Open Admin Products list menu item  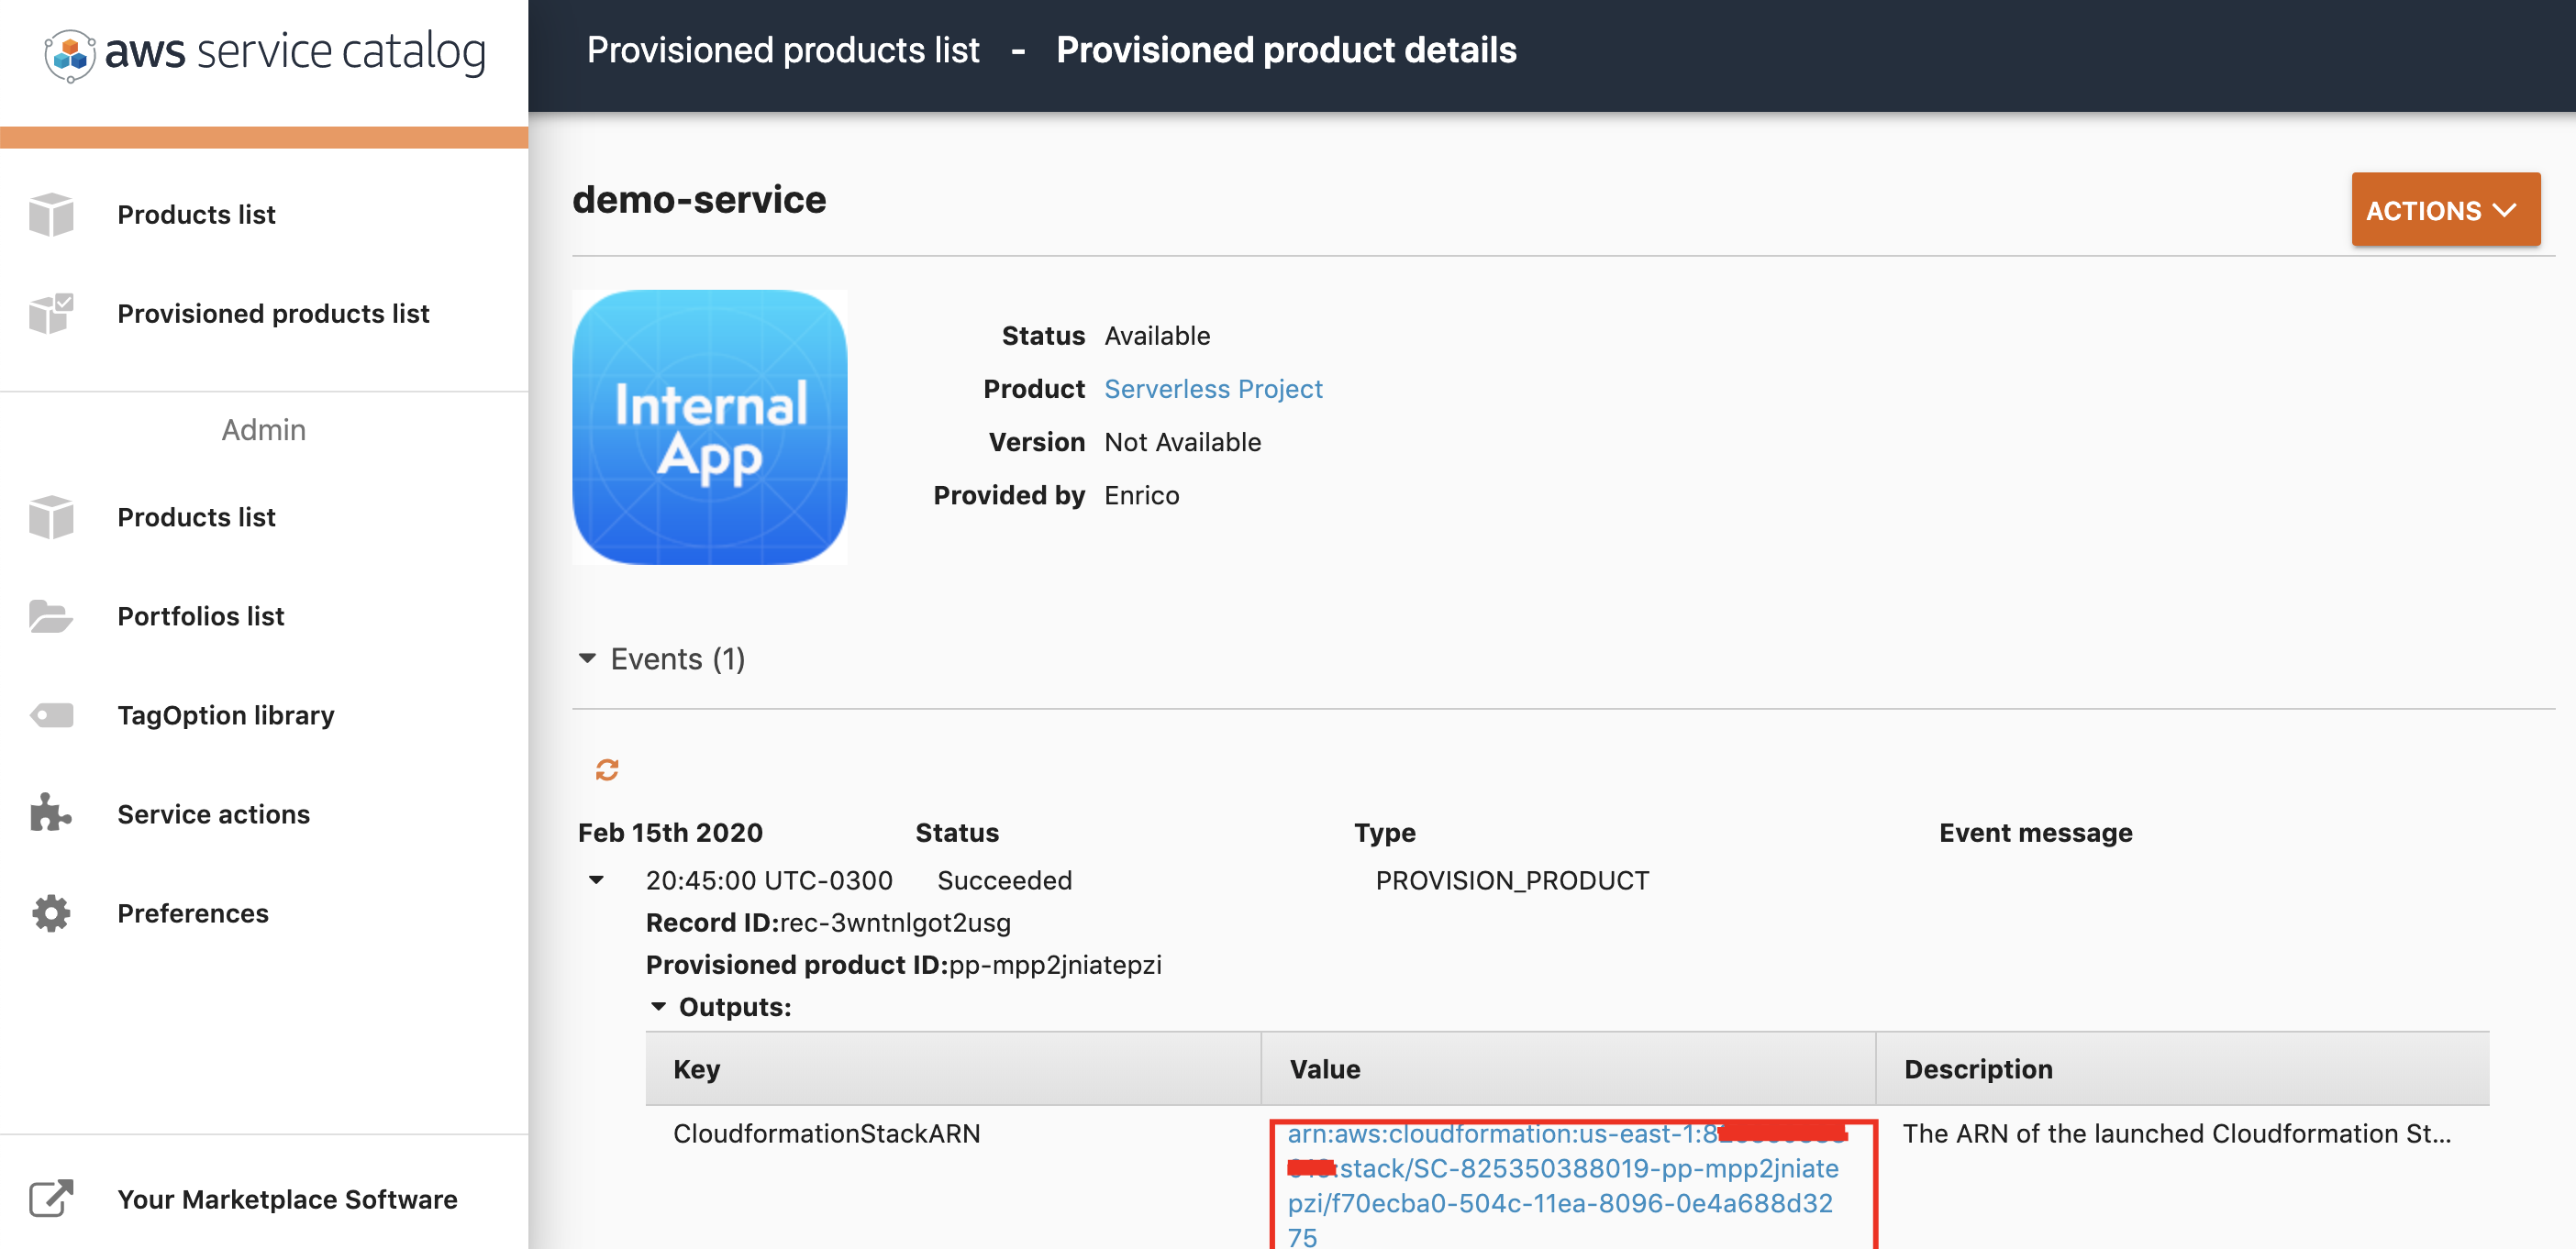(196, 517)
